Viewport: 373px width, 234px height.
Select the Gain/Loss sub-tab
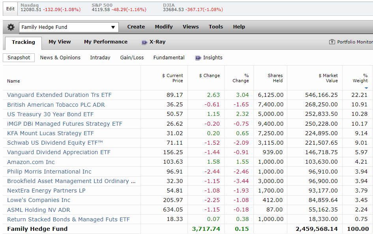point(132,58)
